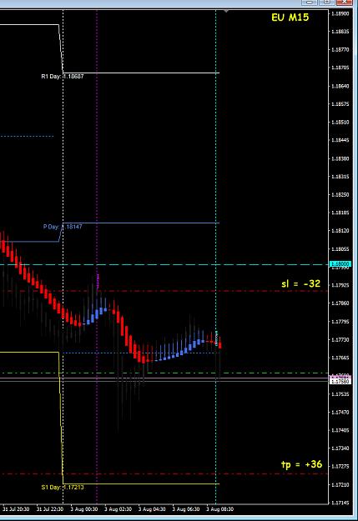The image size is (358, 521).
Task: Click the '31 Jul 22:30' time axis label
Action: click(50, 509)
